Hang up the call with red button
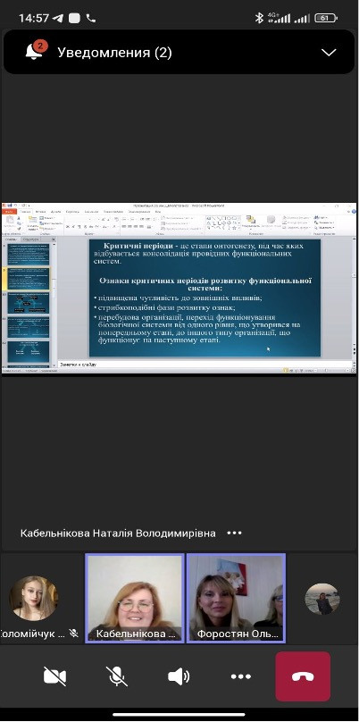The image size is (359, 722). 303,676
